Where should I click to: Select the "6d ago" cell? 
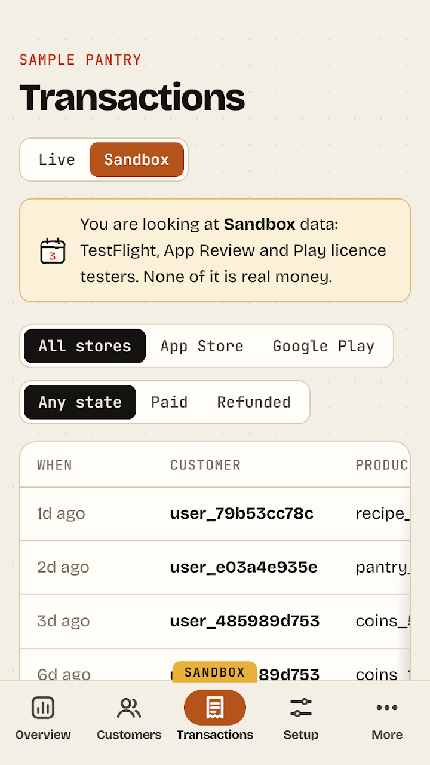(x=64, y=674)
